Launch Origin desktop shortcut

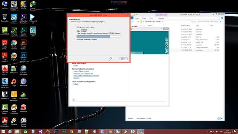tap(14, 83)
